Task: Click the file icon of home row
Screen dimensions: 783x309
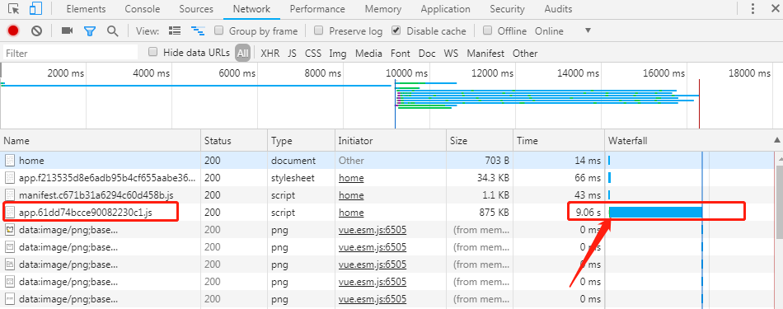Action: (10, 161)
